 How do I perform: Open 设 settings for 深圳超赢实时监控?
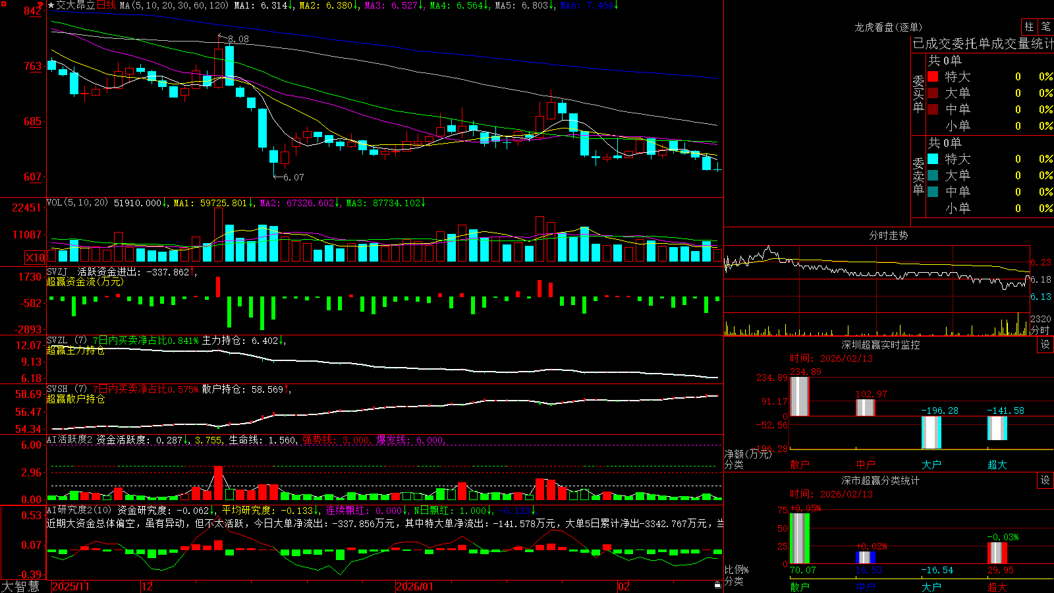click(x=1045, y=345)
